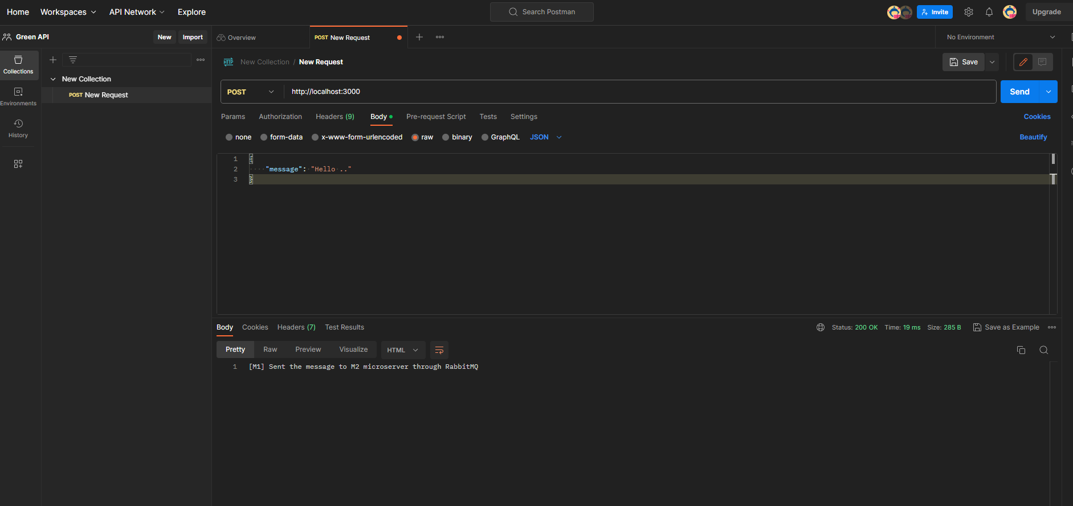The height and width of the screenshot is (506, 1073).
Task: Collapse the New Collection tree item
Action: pyautogui.click(x=53, y=79)
